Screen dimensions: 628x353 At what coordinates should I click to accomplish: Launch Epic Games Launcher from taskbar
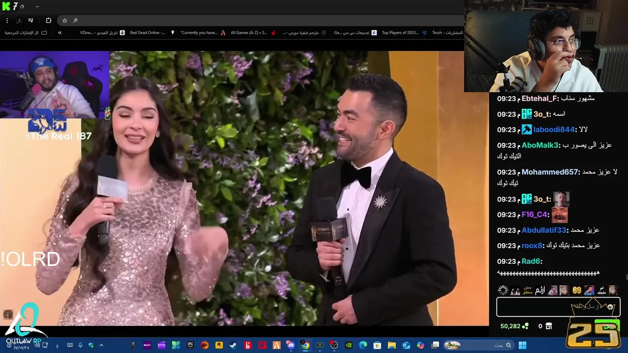click(190, 345)
